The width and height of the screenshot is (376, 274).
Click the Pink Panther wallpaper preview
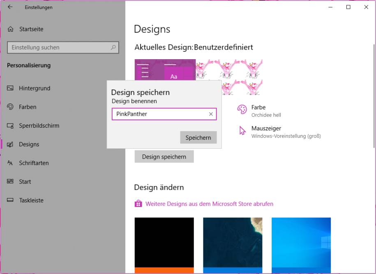tap(229, 70)
